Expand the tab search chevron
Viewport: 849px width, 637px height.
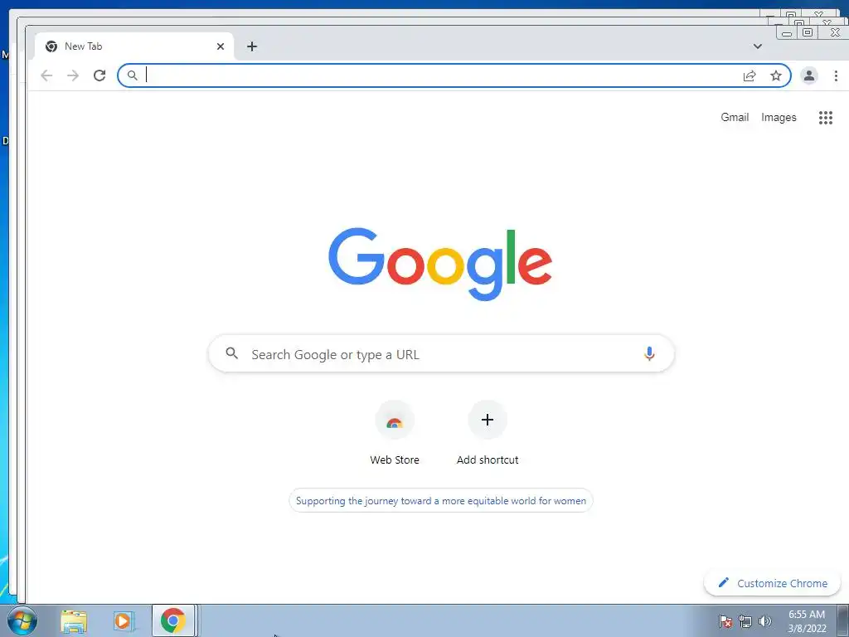tap(758, 46)
